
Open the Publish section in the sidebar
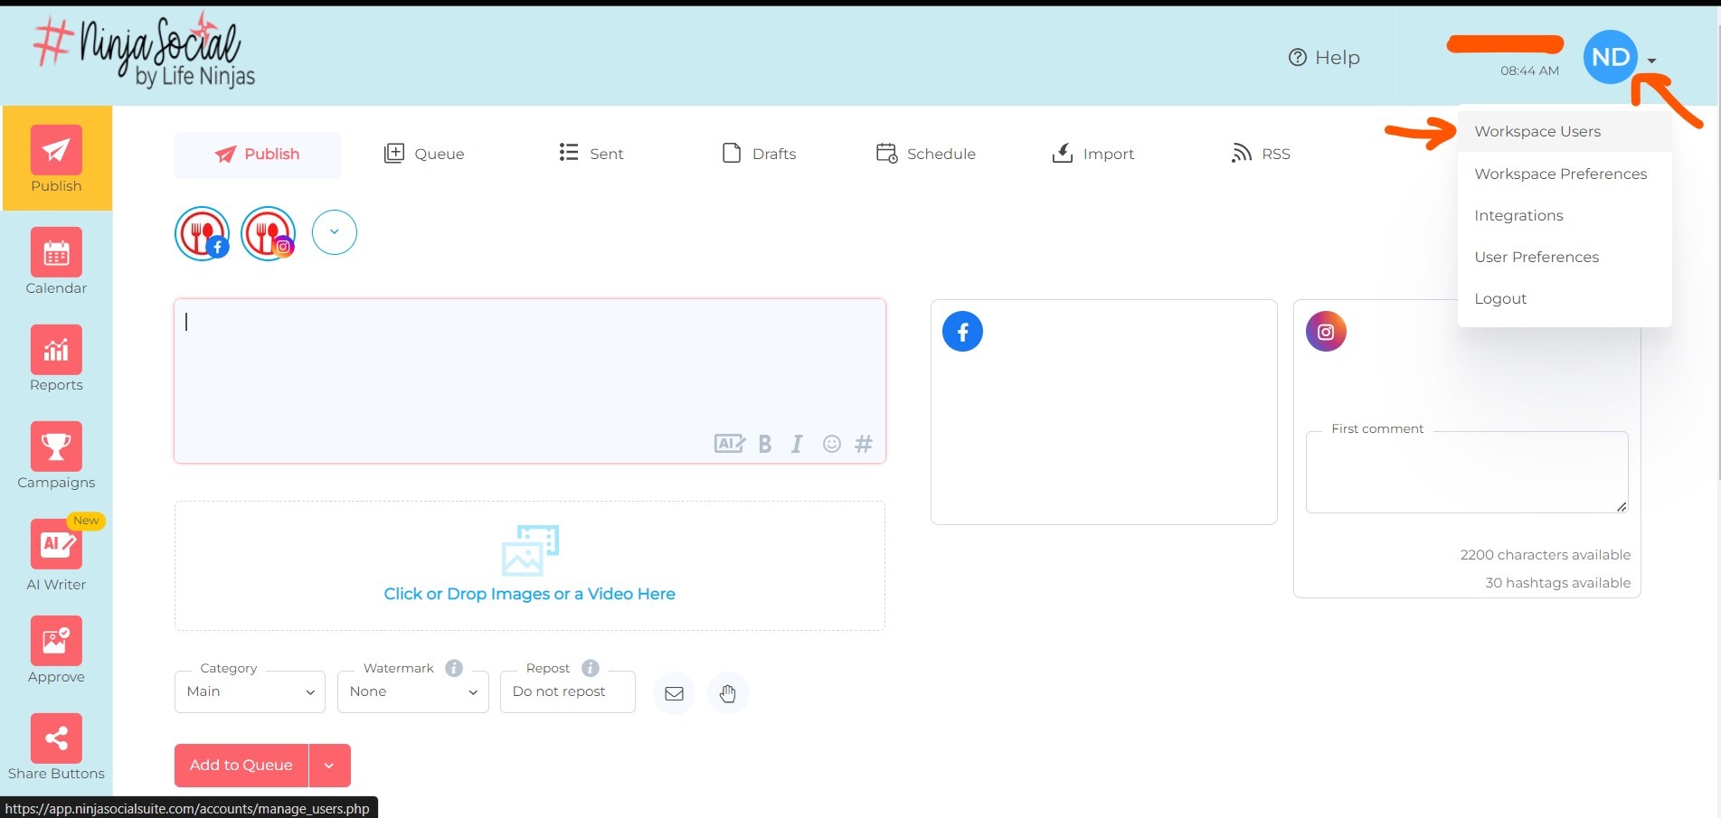pyautogui.click(x=56, y=158)
